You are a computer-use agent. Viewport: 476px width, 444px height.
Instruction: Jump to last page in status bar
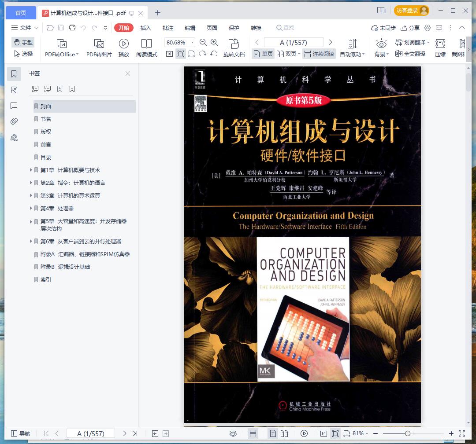point(135,434)
